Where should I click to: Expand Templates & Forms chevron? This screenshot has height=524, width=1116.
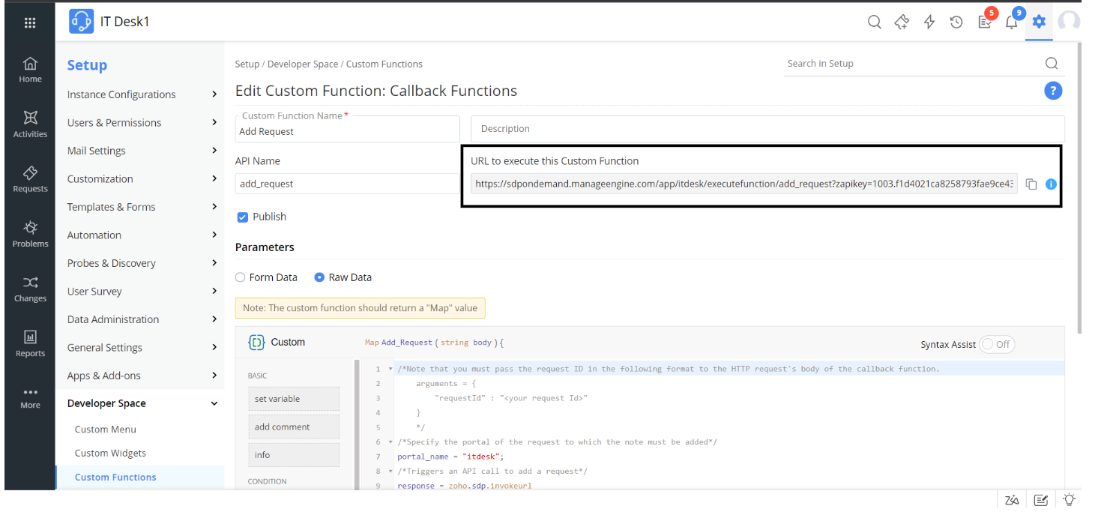(214, 207)
